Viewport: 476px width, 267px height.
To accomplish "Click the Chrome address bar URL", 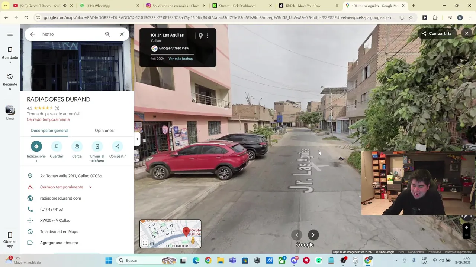I will tap(219, 17).
